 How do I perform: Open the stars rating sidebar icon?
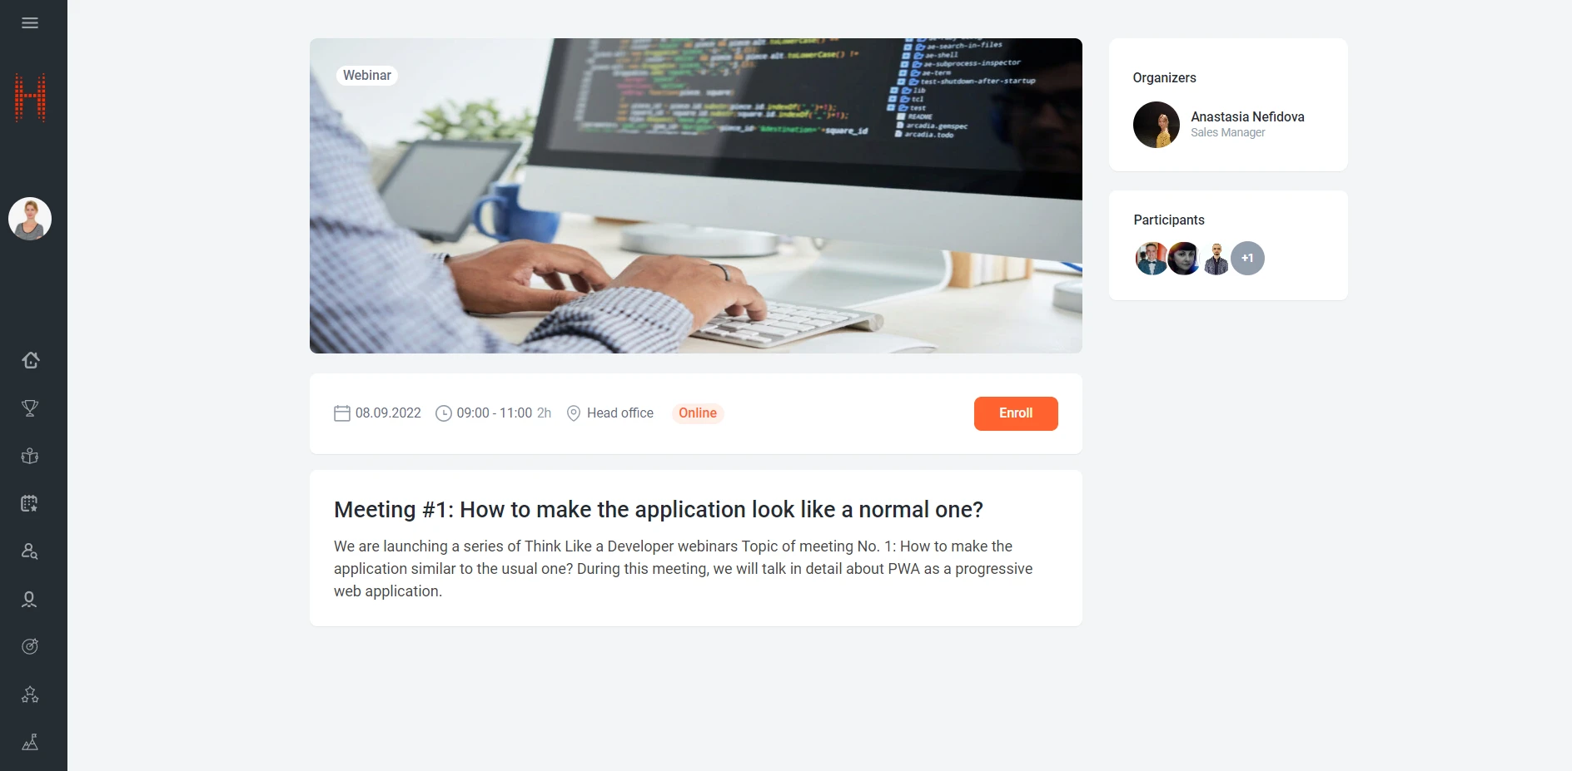(30, 694)
